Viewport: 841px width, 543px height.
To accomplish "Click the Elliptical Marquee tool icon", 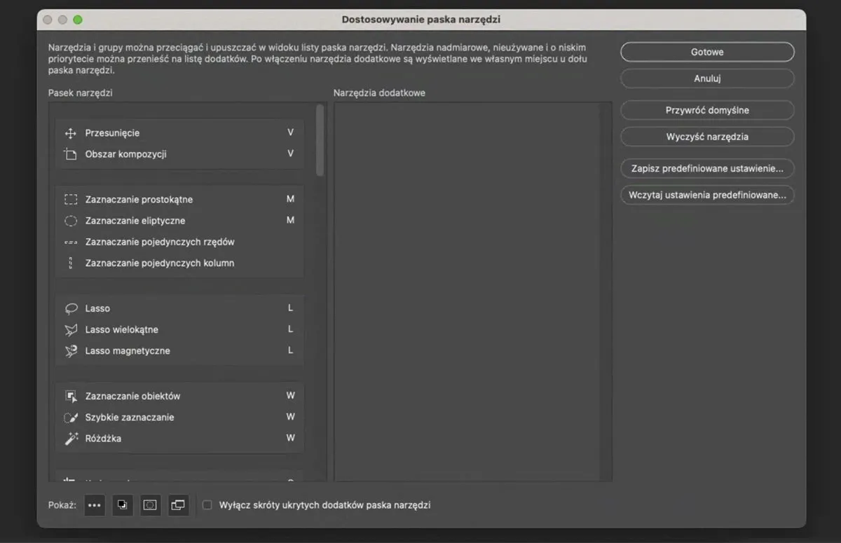I will (70, 220).
